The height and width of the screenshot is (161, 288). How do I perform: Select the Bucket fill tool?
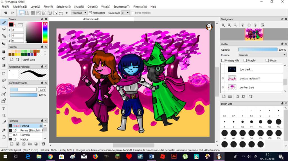point(4,59)
